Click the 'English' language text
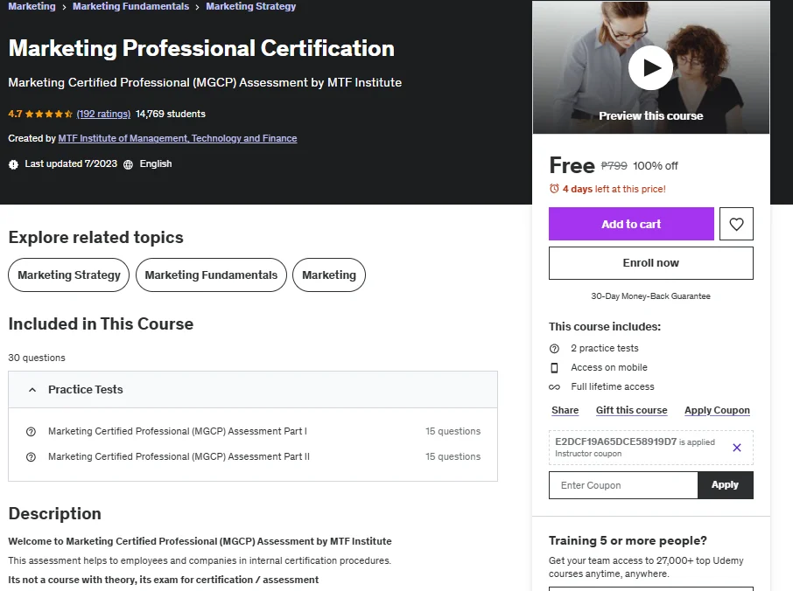 (156, 164)
